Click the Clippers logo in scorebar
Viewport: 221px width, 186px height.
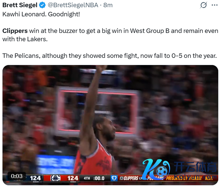pos(55,178)
